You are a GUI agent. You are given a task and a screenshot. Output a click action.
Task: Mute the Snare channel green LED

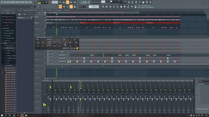(48, 52)
